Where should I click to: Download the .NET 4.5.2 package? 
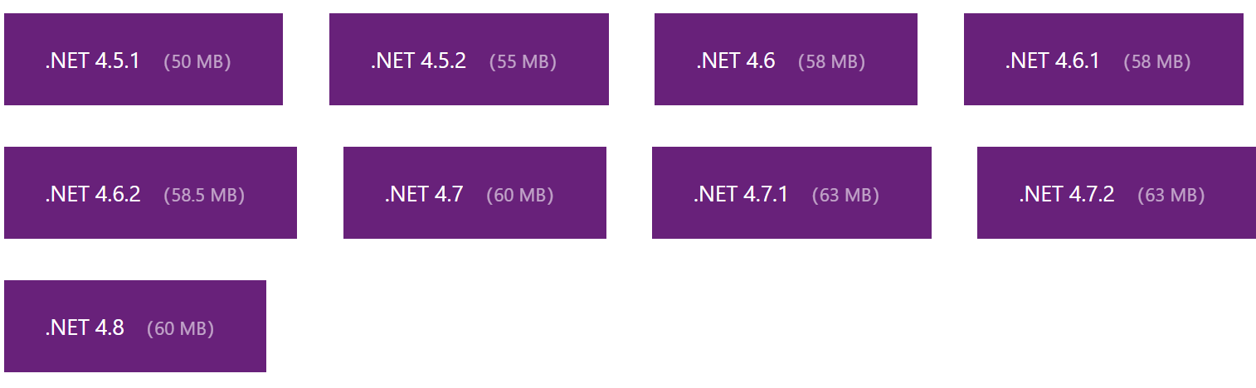[469, 60]
